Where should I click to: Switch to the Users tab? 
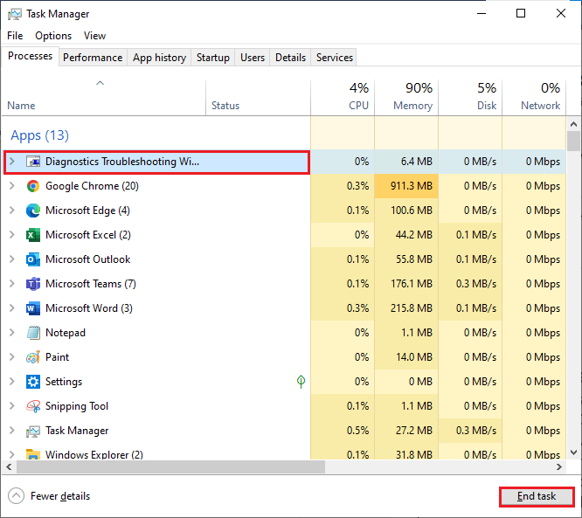click(253, 58)
